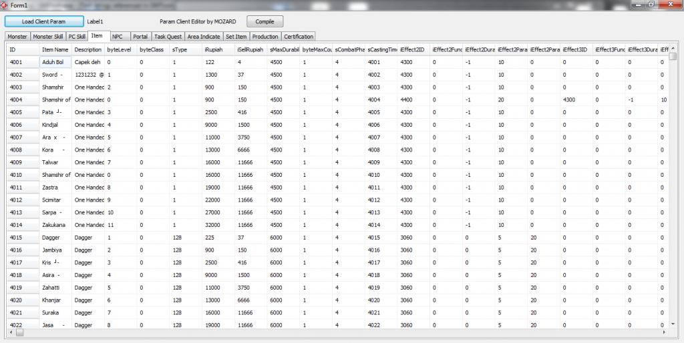Open the Monster Skill tab
684x343 pixels.
[48, 37]
